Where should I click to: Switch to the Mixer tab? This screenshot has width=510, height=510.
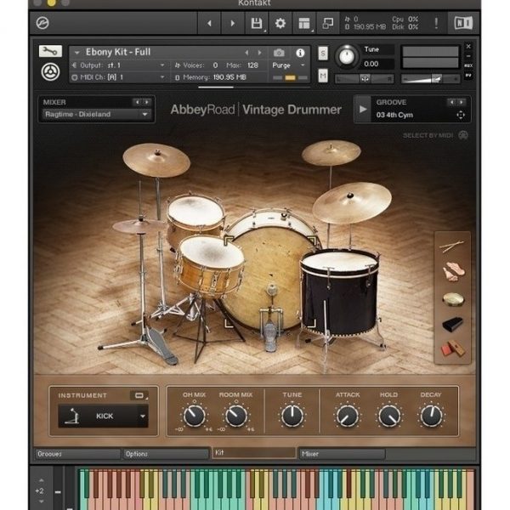(x=343, y=454)
